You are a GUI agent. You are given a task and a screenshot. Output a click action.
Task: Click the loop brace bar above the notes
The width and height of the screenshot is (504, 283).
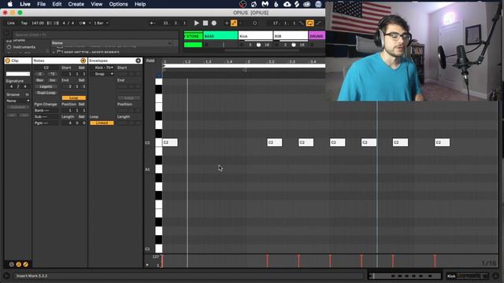point(243,66)
